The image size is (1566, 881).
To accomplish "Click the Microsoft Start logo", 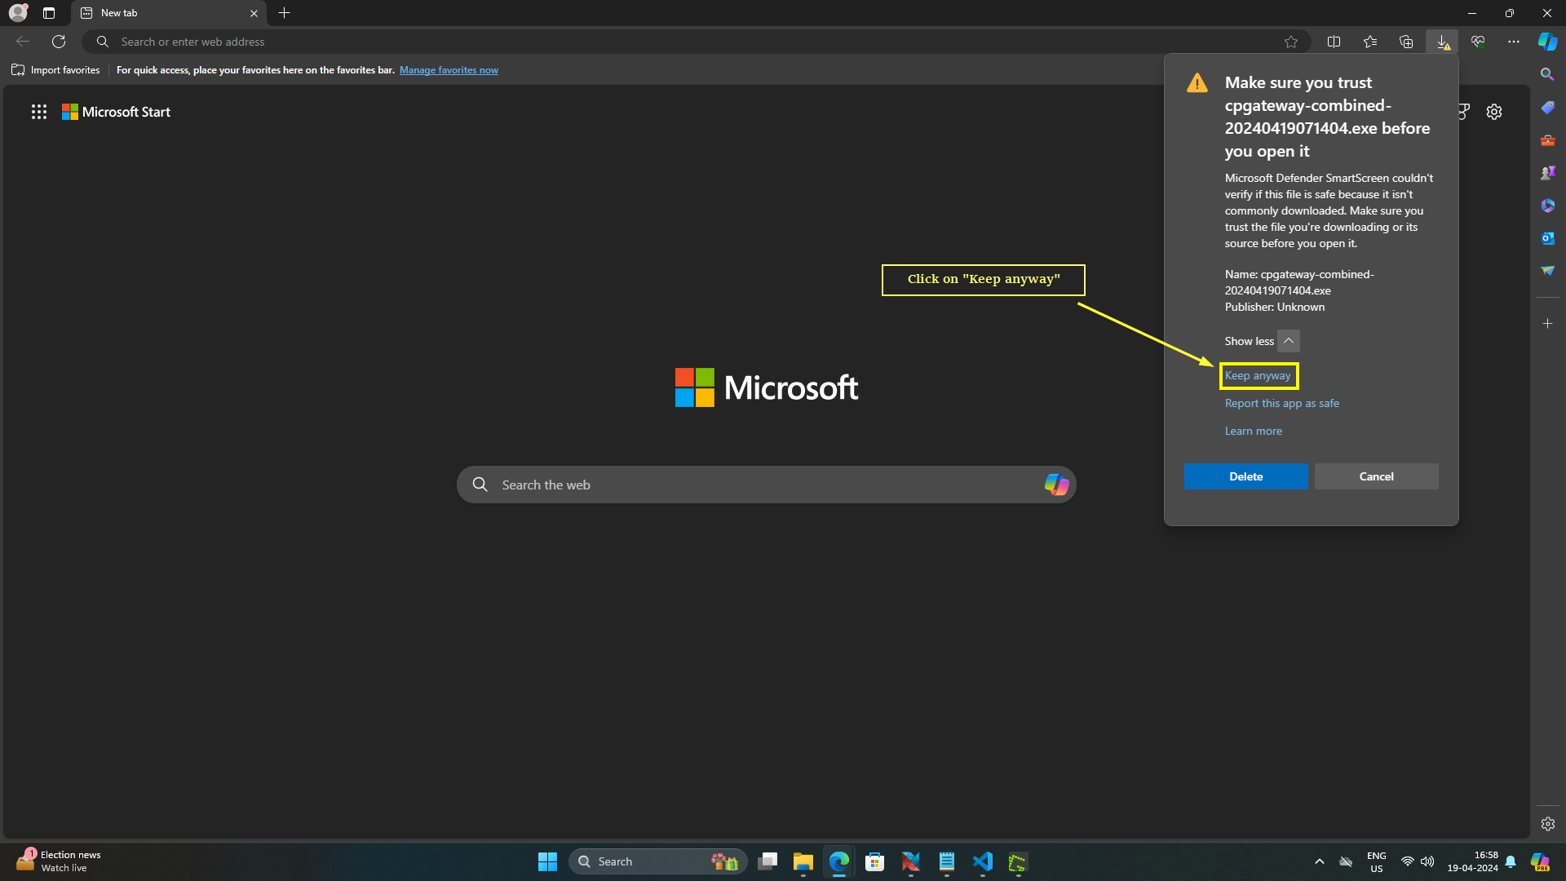I will (116, 112).
